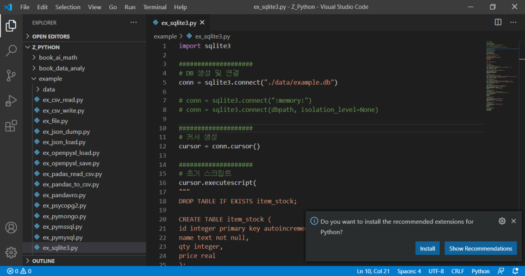Open the Extensions view
The image size is (525, 276).
(11, 126)
